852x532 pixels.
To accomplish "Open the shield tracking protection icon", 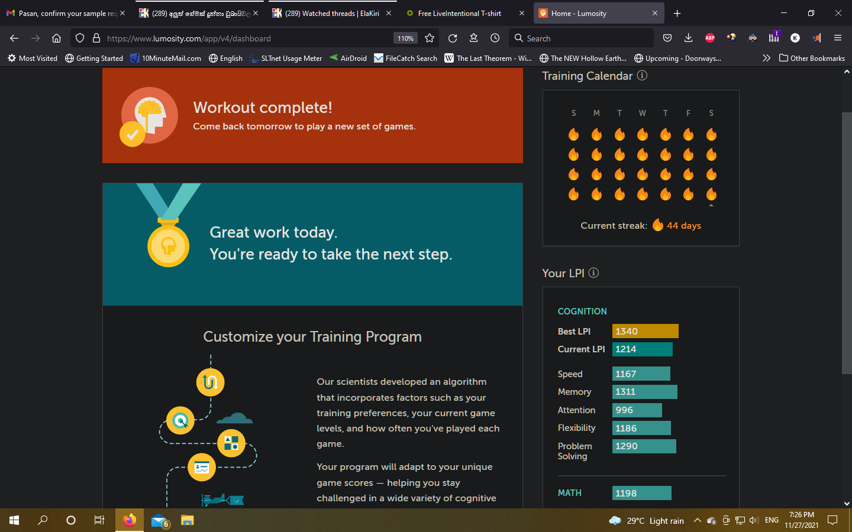I will pos(80,38).
